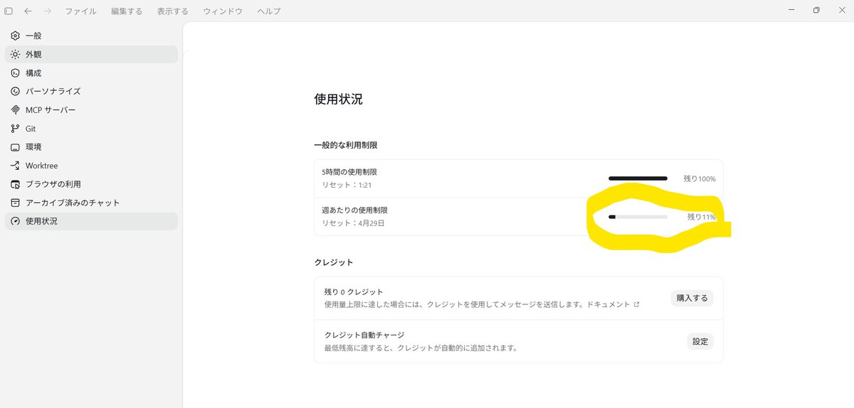The width and height of the screenshot is (854, 408).
Task: Click the MCP サーバー icon
Action: (15, 110)
